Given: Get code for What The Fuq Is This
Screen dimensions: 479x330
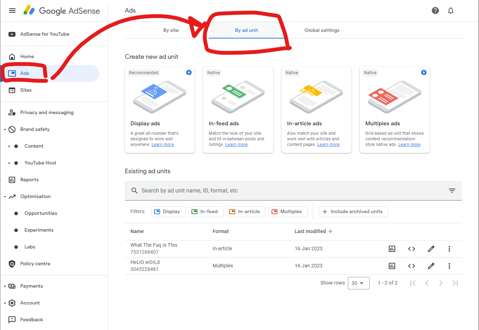Looking at the screenshot, I should click(x=412, y=249).
